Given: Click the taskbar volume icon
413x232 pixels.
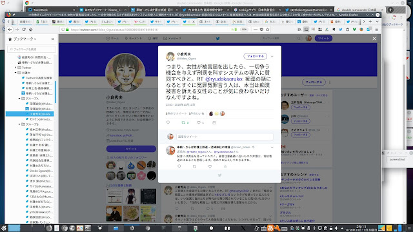Looking at the screenshot, I should pos(336,228).
